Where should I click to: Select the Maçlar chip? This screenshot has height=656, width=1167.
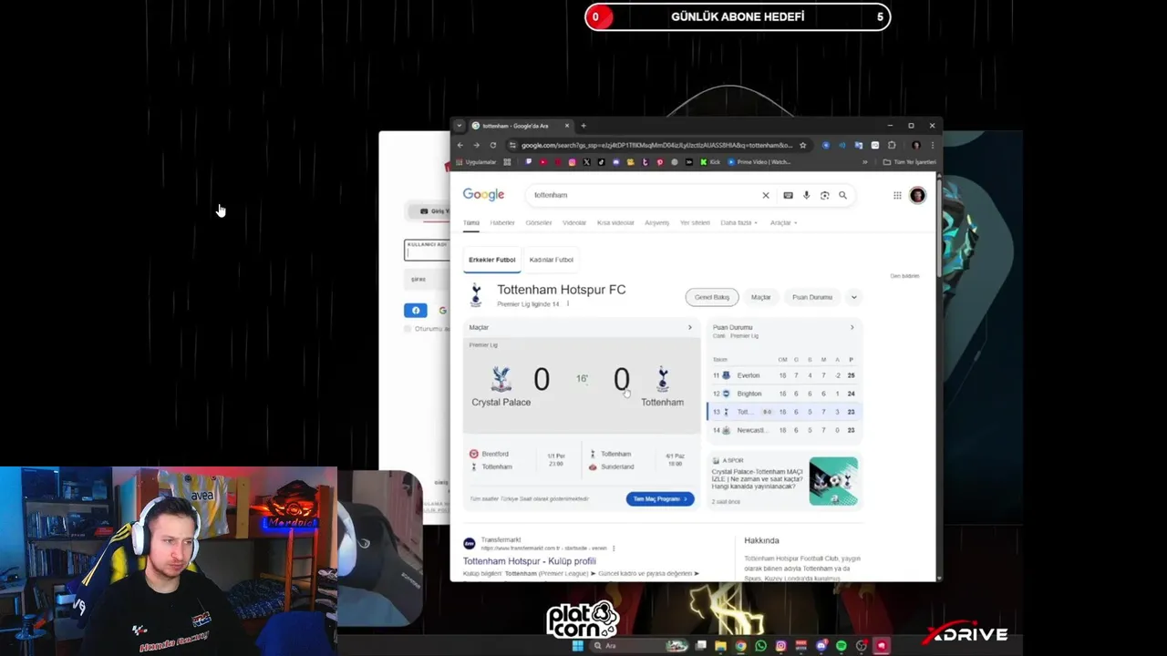(x=760, y=297)
